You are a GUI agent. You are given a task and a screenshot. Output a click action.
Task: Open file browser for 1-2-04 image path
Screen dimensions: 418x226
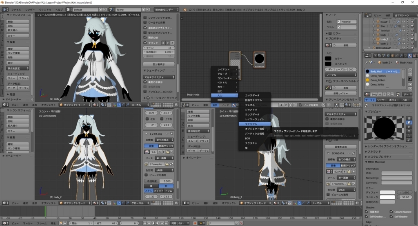(x=167, y=165)
